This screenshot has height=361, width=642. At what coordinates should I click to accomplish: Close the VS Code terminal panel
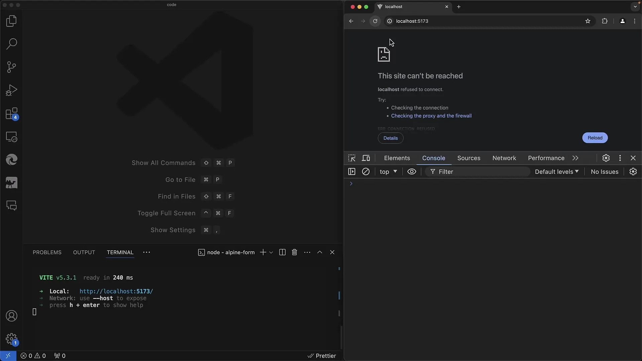(x=332, y=252)
